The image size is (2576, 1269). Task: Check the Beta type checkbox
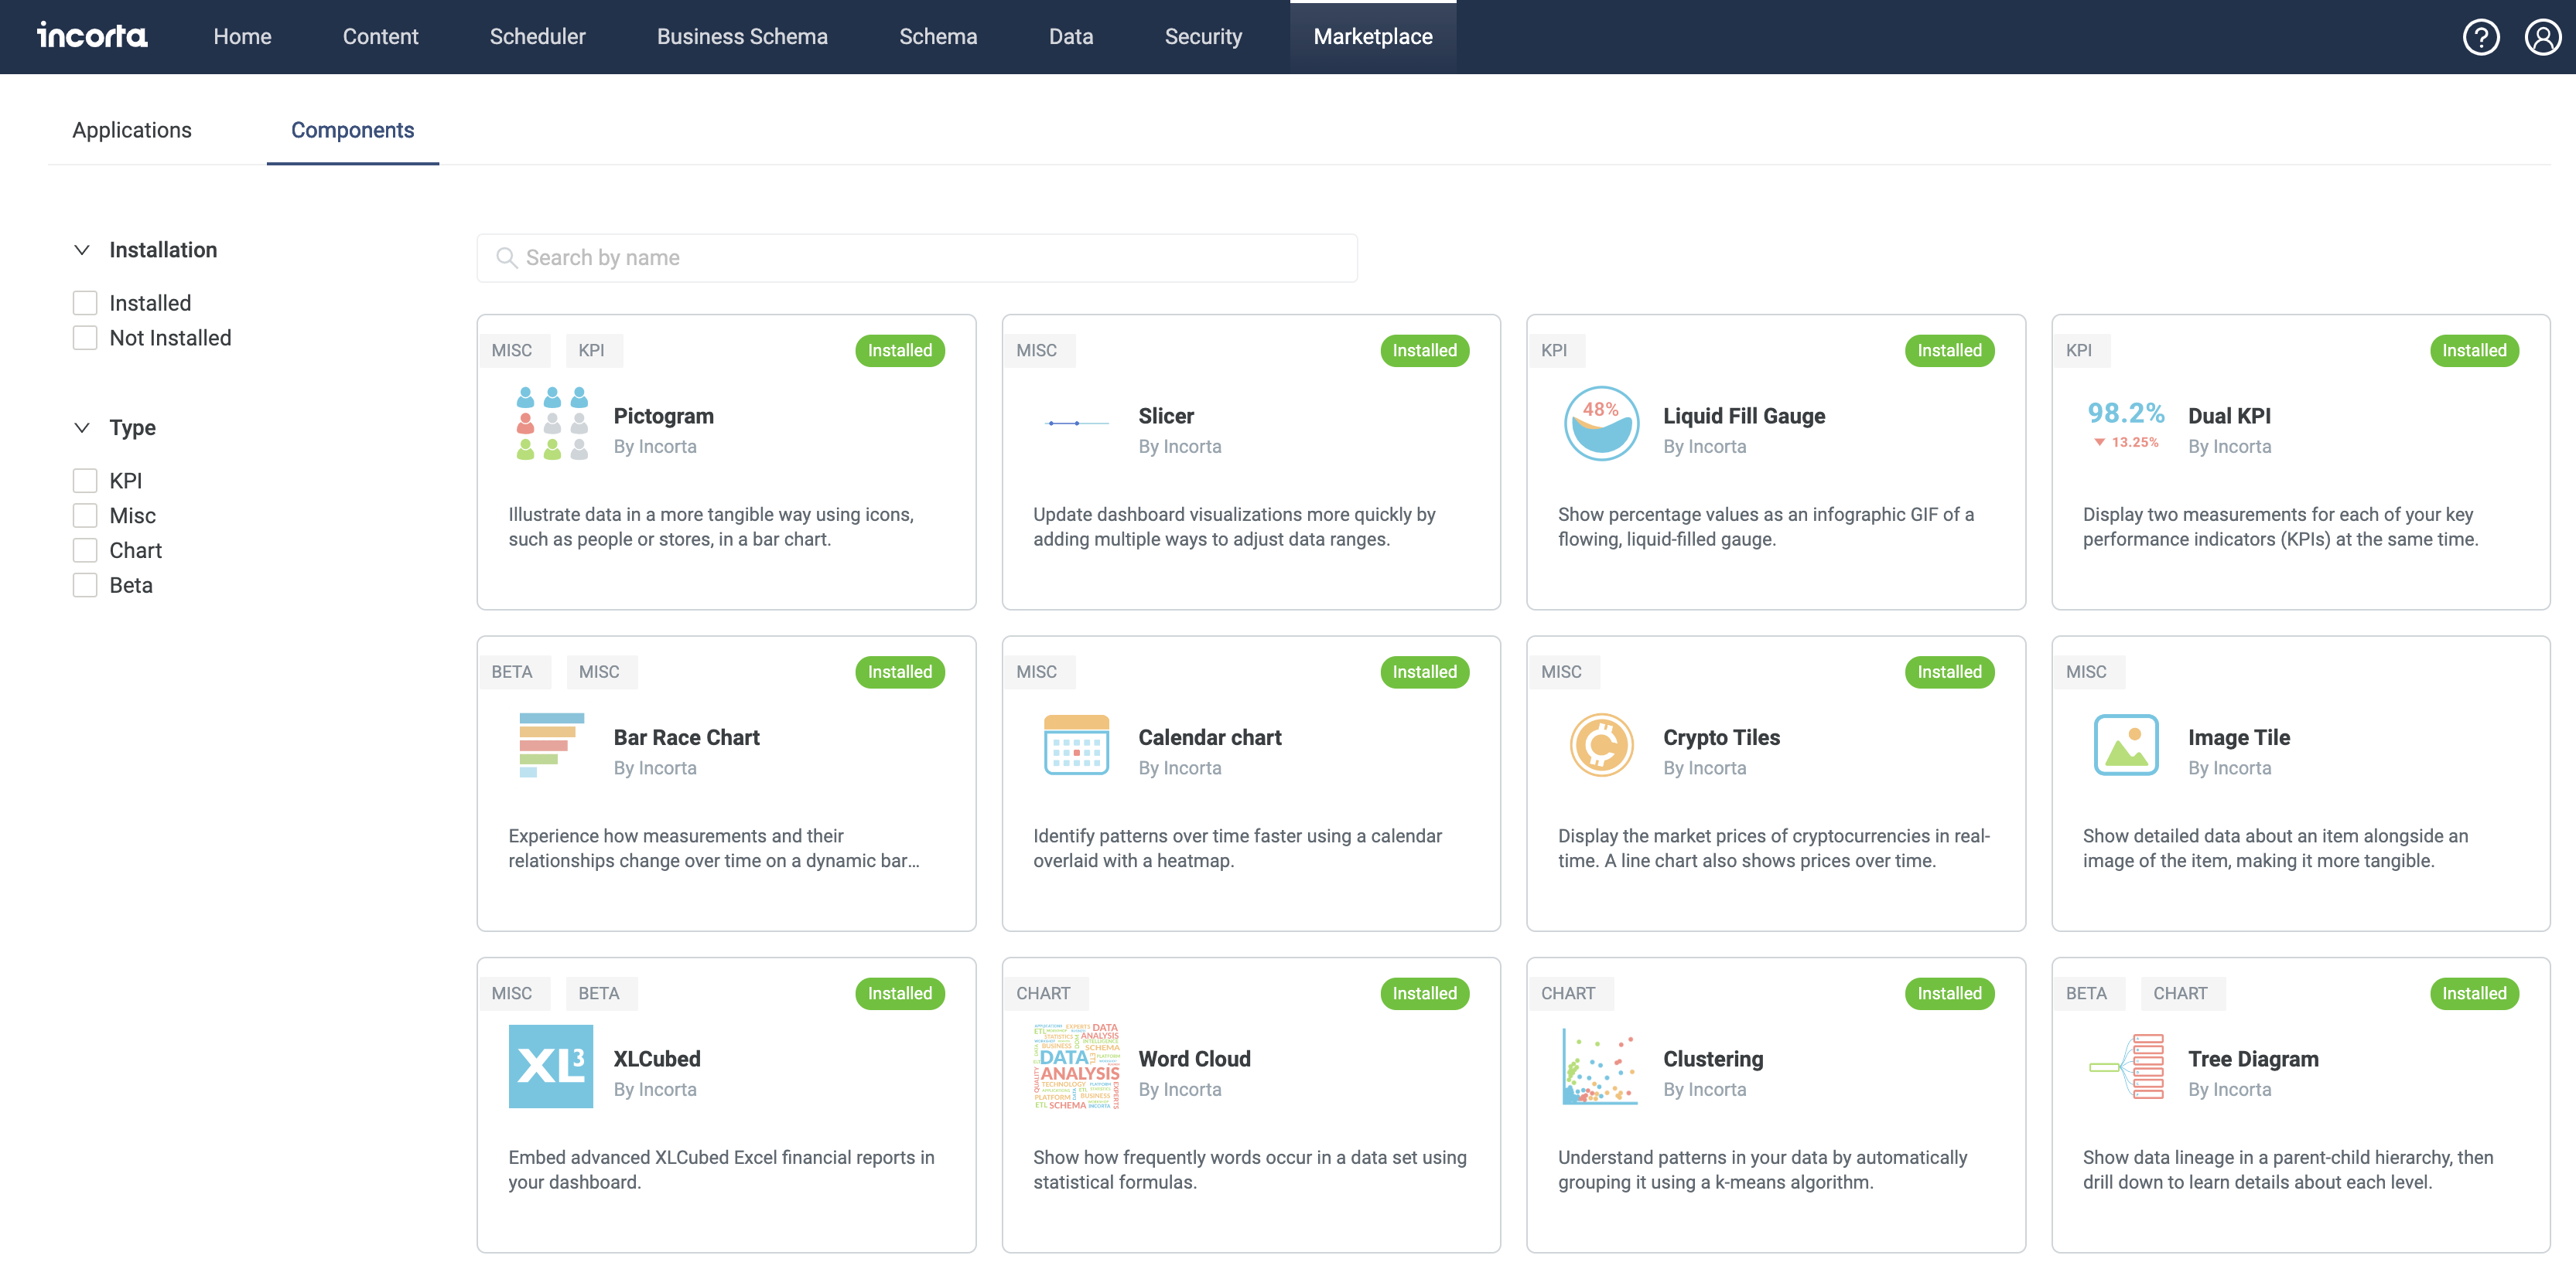tap(85, 586)
